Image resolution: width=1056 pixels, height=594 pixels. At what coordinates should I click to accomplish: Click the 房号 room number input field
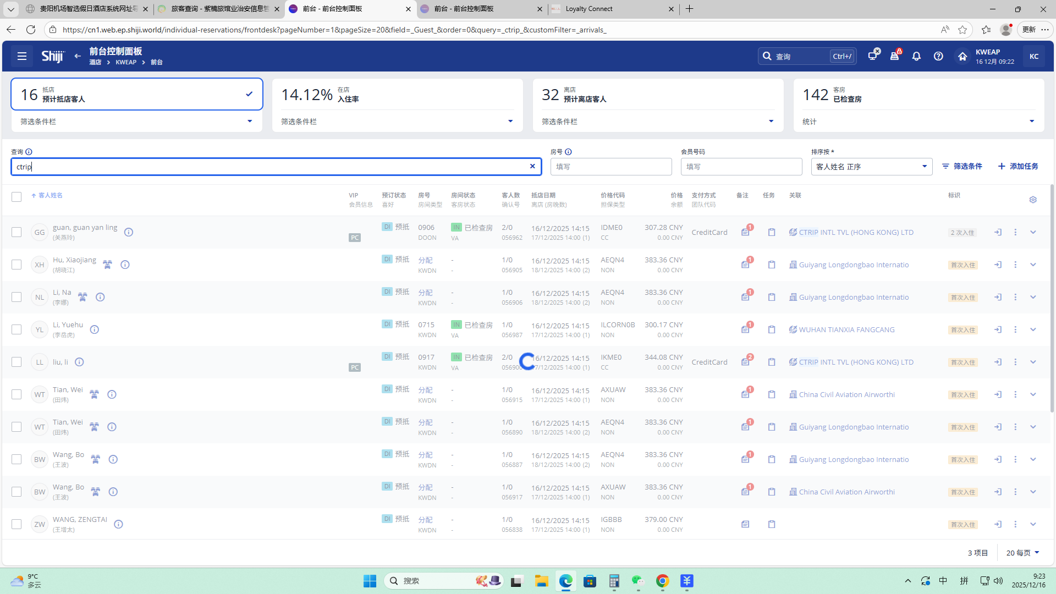[610, 167]
